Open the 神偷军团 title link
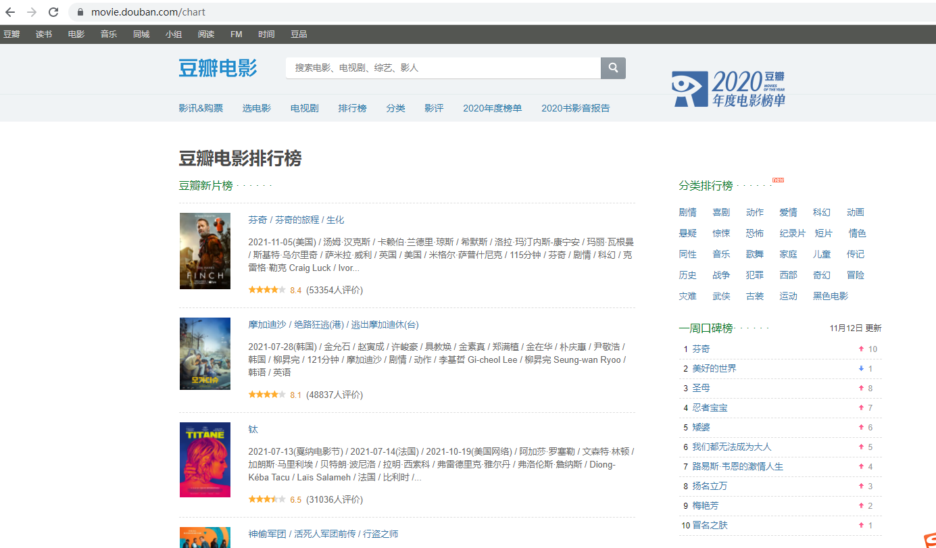 [x=323, y=534]
